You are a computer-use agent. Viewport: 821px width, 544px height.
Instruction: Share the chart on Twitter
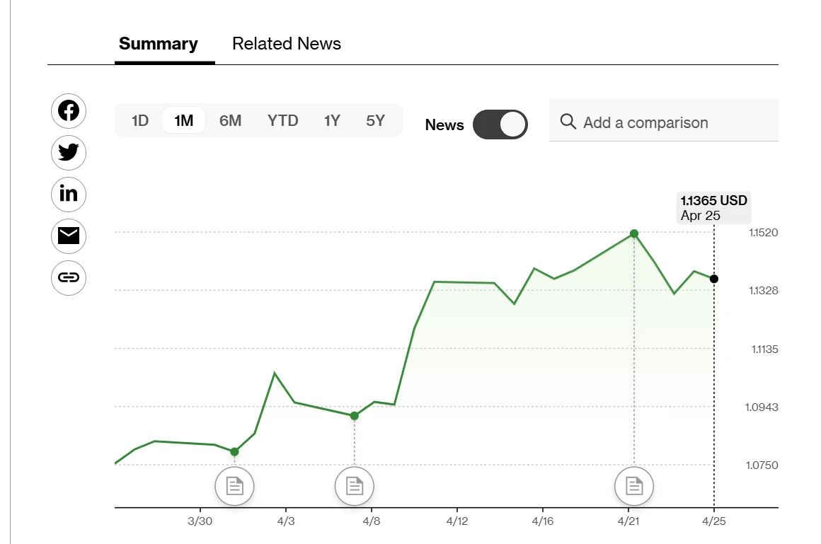pyautogui.click(x=69, y=152)
